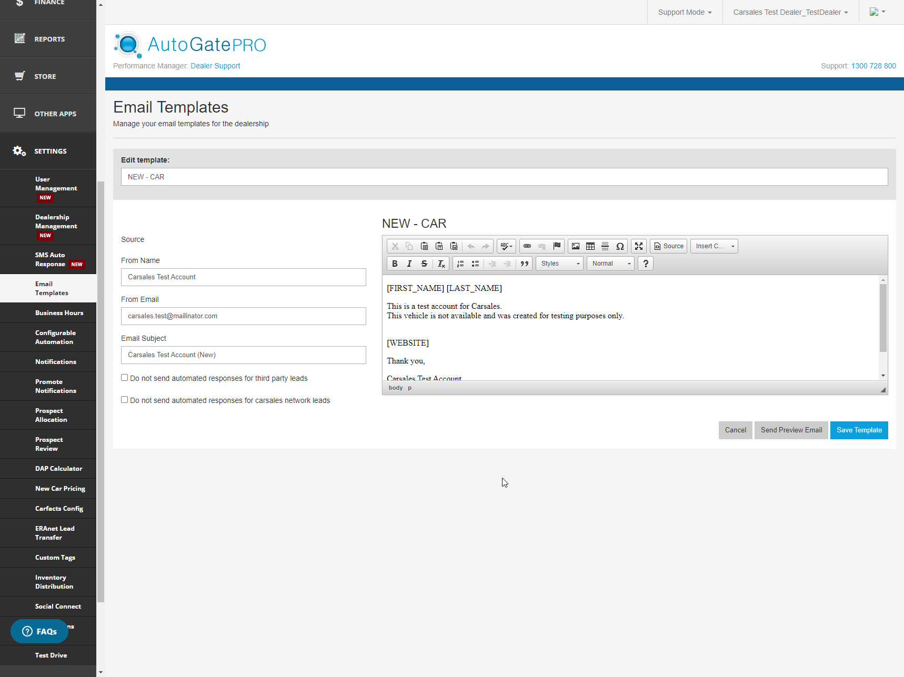The width and height of the screenshot is (904, 677).
Task: Click the support number 1300 728 800
Action: click(x=873, y=66)
